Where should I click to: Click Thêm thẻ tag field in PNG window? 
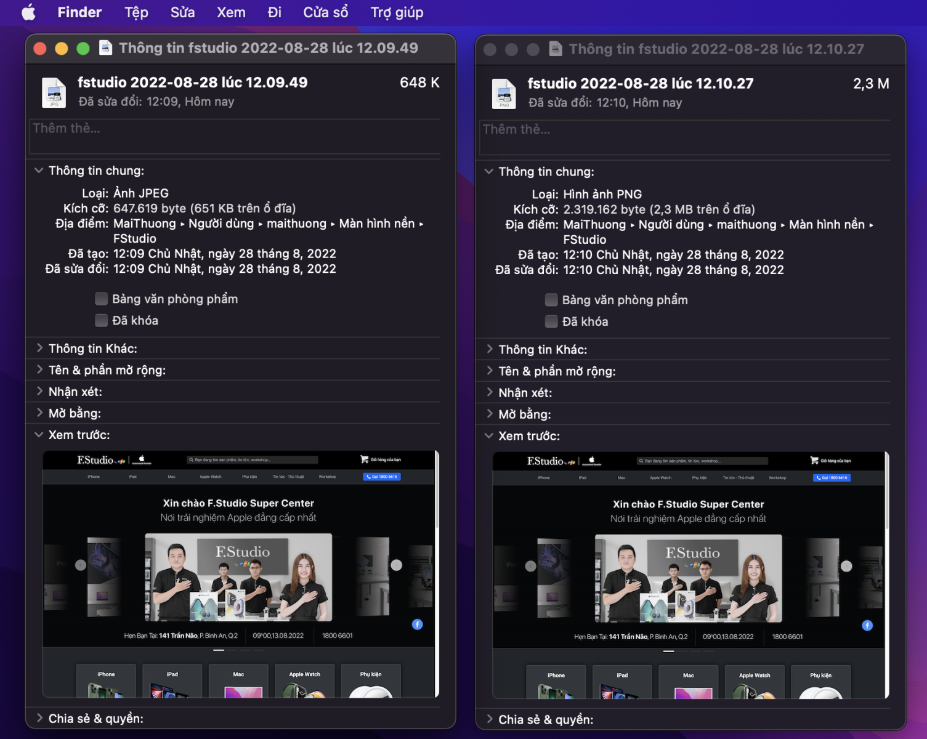(685, 137)
